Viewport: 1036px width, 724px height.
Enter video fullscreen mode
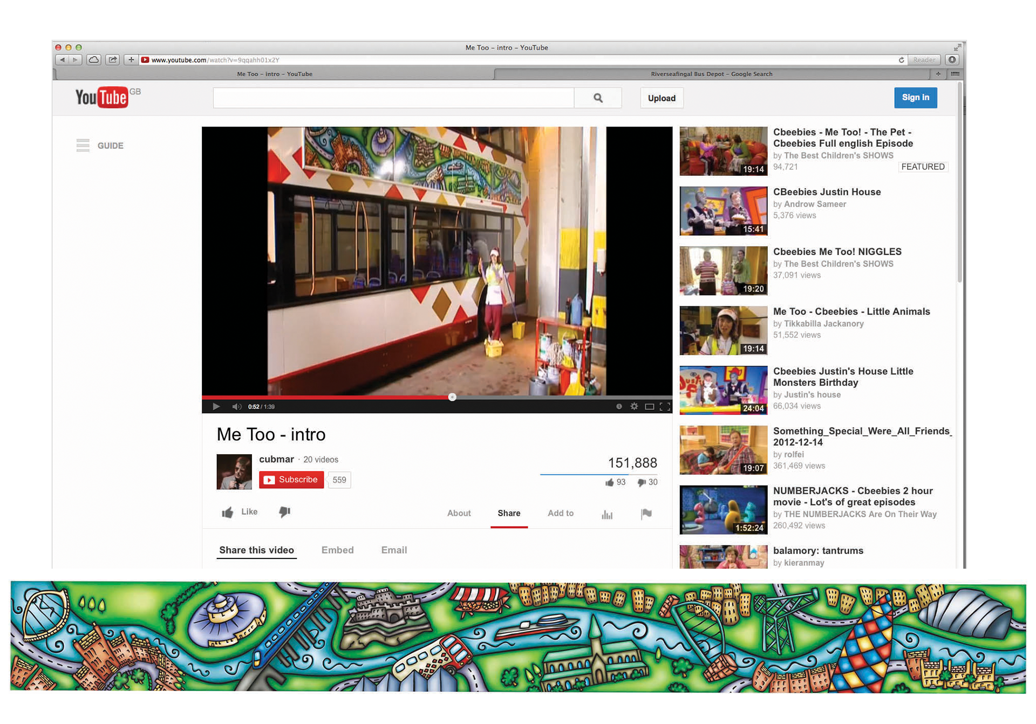(665, 407)
